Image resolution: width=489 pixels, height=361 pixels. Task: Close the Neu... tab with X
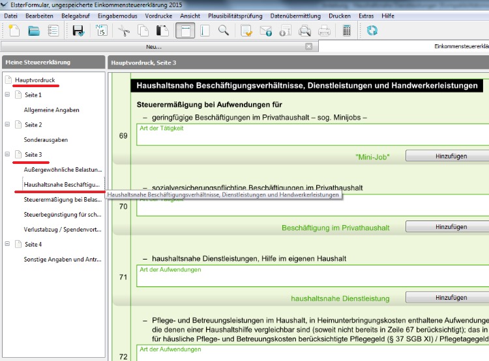coord(308,46)
